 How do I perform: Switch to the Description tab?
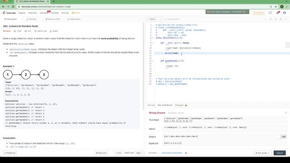click(x=10, y=19)
